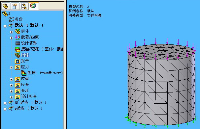The width and height of the screenshot is (200, 129).
Task: Select the 设计情形 tree item
Action: 29,43
